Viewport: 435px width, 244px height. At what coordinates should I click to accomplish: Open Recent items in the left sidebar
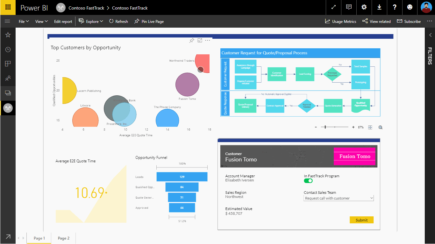point(8,49)
